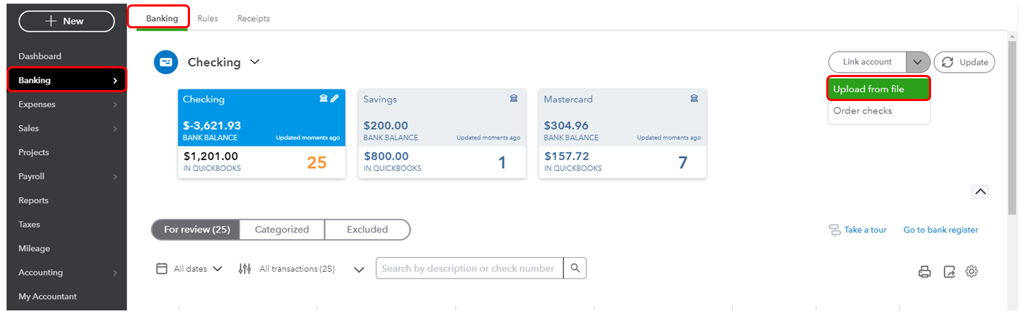Click the bank icon on Mastercard card
Screen dimensions: 1025x330
tap(694, 99)
